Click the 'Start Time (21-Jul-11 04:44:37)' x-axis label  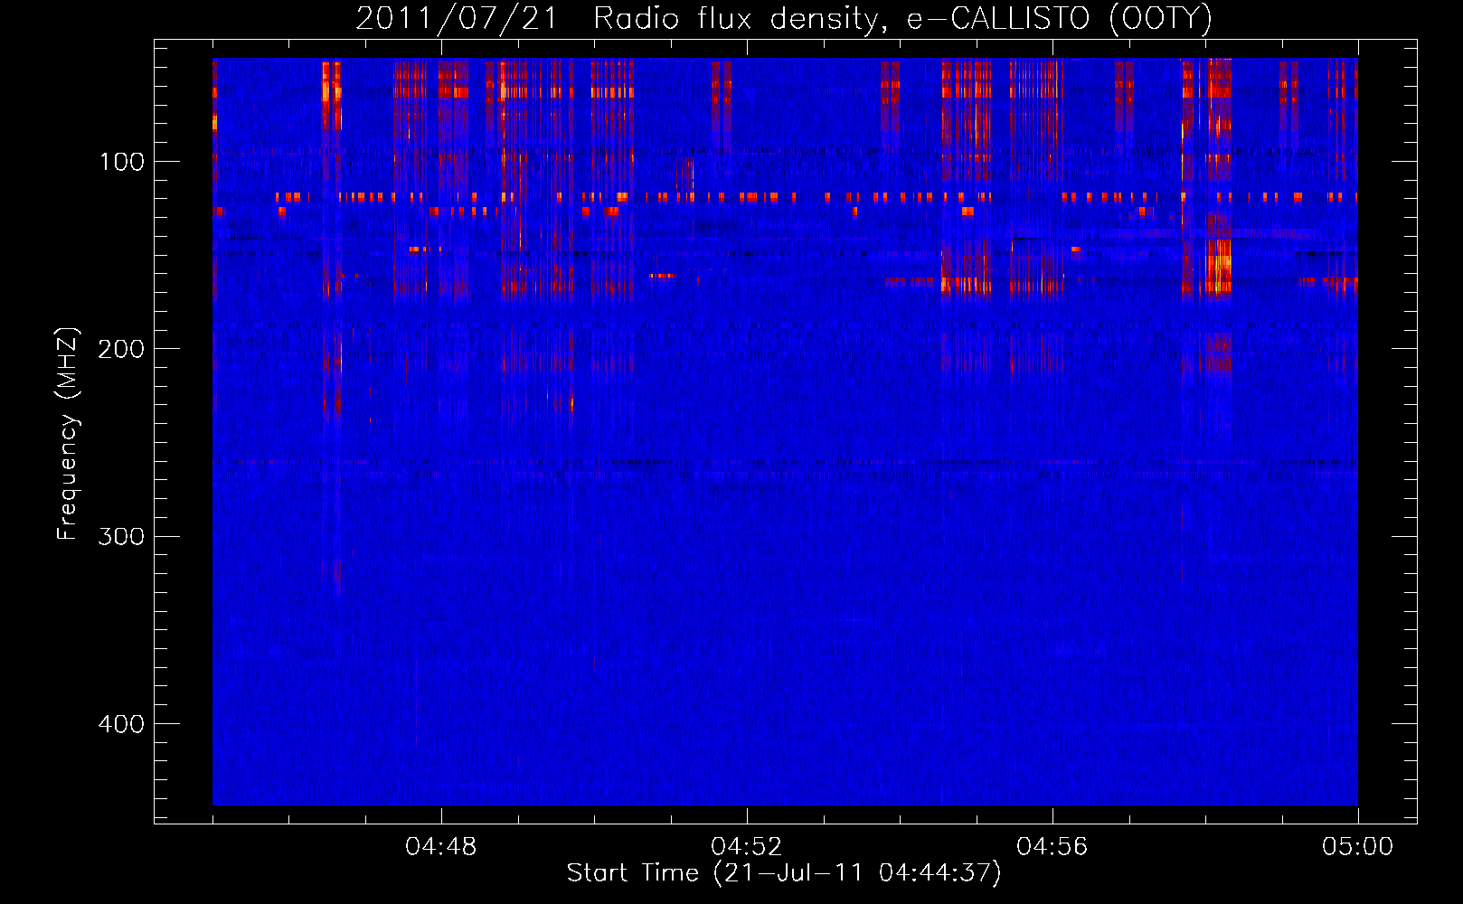click(x=784, y=873)
